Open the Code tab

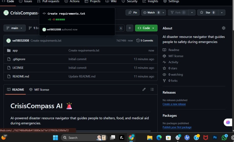tap(8, 1)
